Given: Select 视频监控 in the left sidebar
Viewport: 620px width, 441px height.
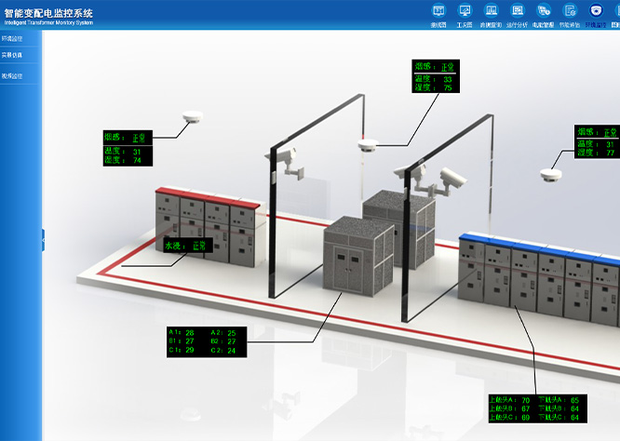Looking at the screenshot, I should [13, 75].
